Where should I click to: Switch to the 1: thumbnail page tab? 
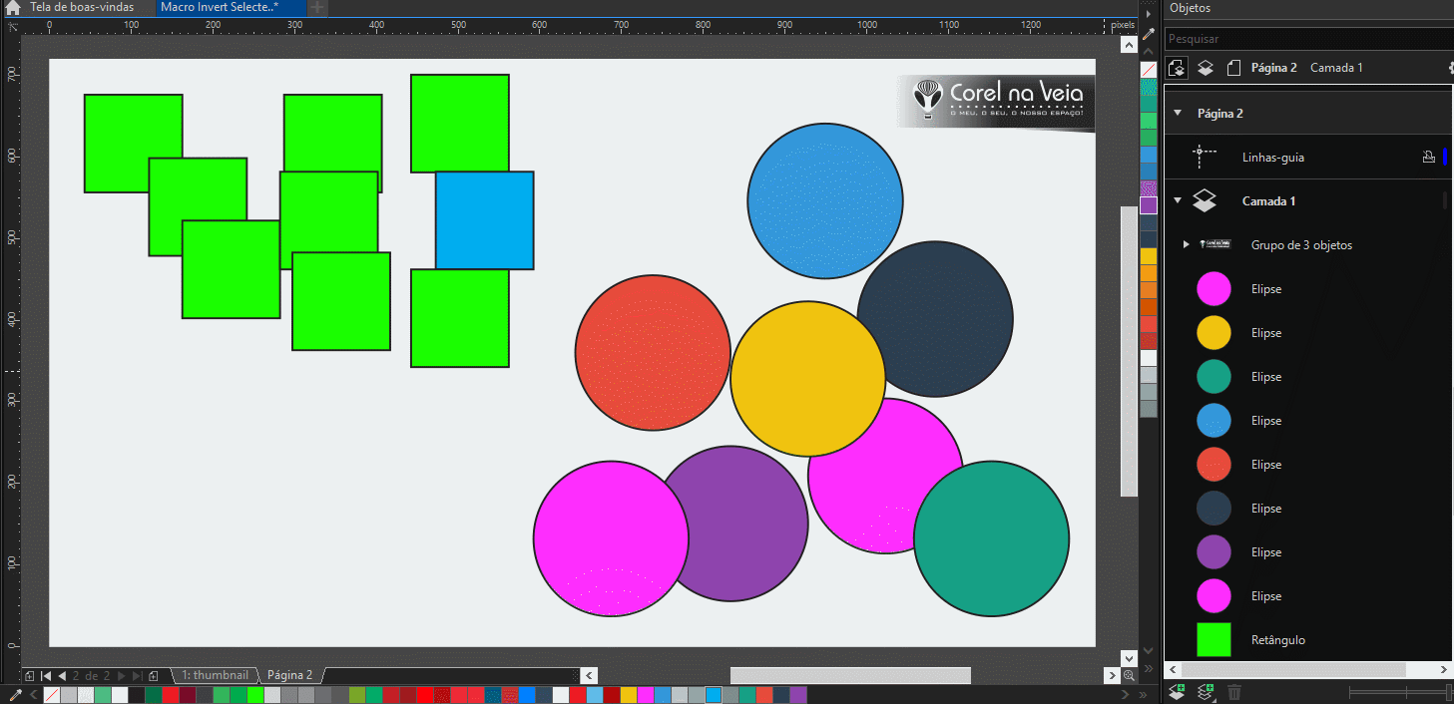coord(215,675)
